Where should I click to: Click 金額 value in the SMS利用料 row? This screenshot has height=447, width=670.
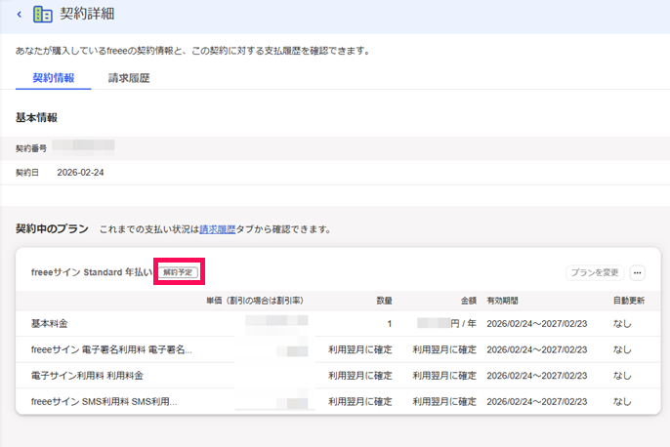pos(444,402)
